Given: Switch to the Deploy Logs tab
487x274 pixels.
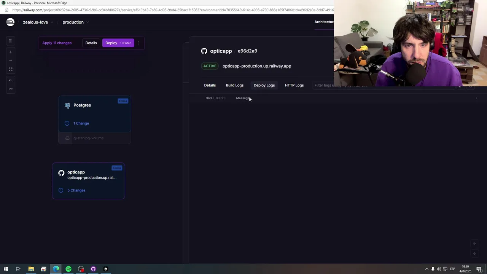Looking at the screenshot, I should coord(264,85).
